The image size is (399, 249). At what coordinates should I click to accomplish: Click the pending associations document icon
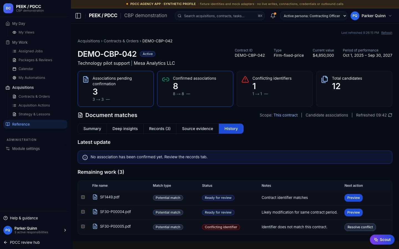86,79
